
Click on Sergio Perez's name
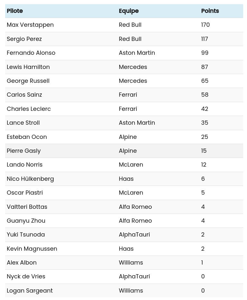tap(24, 39)
